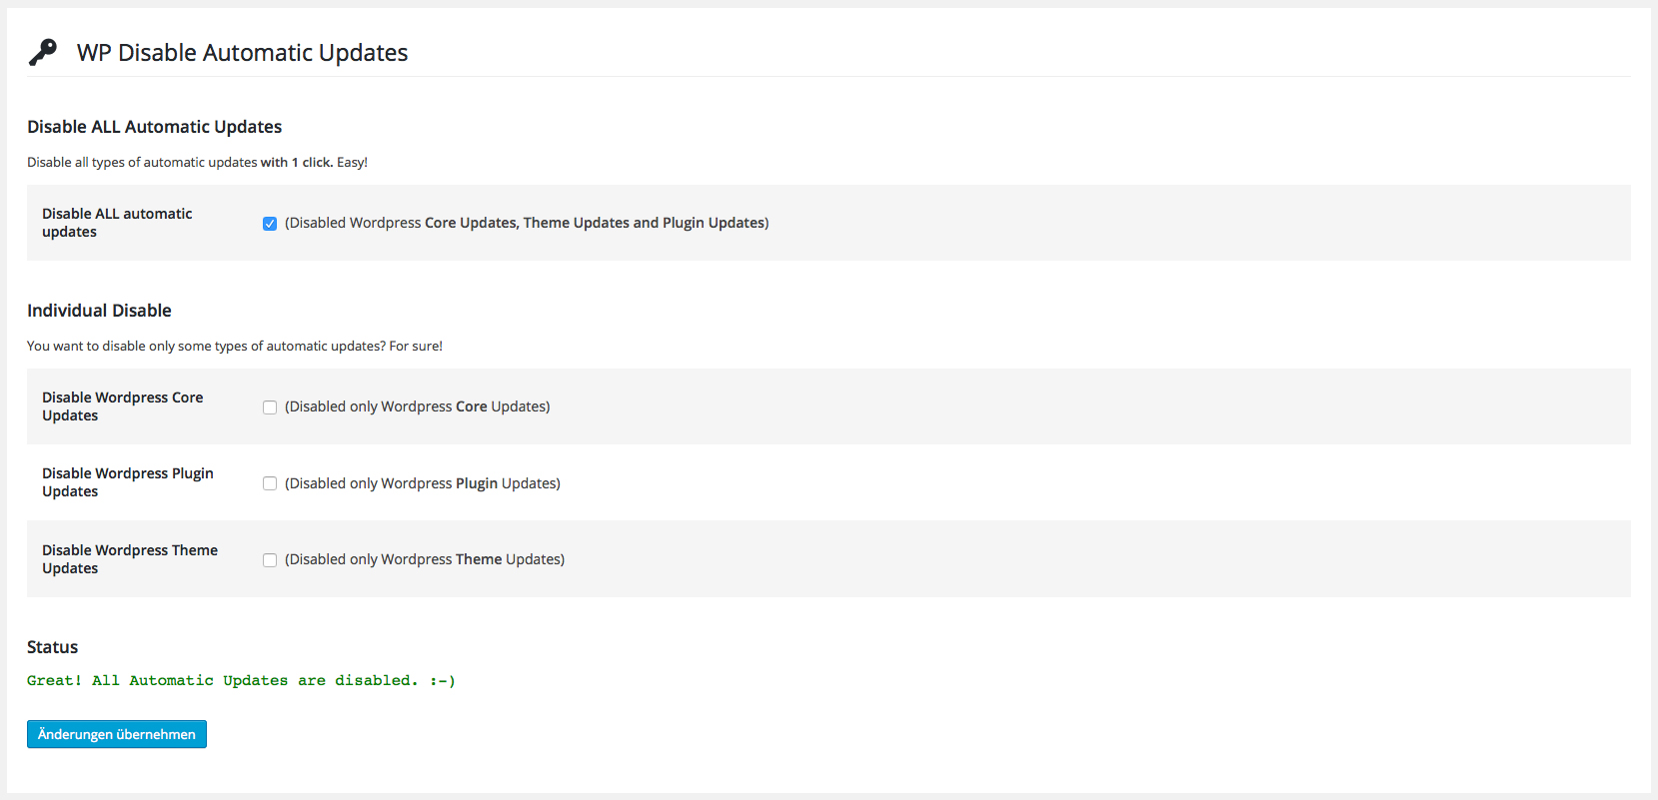Viewport: 1658px width, 800px height.
Task: Click the key icon beside the page title
Action: [43, 52]
